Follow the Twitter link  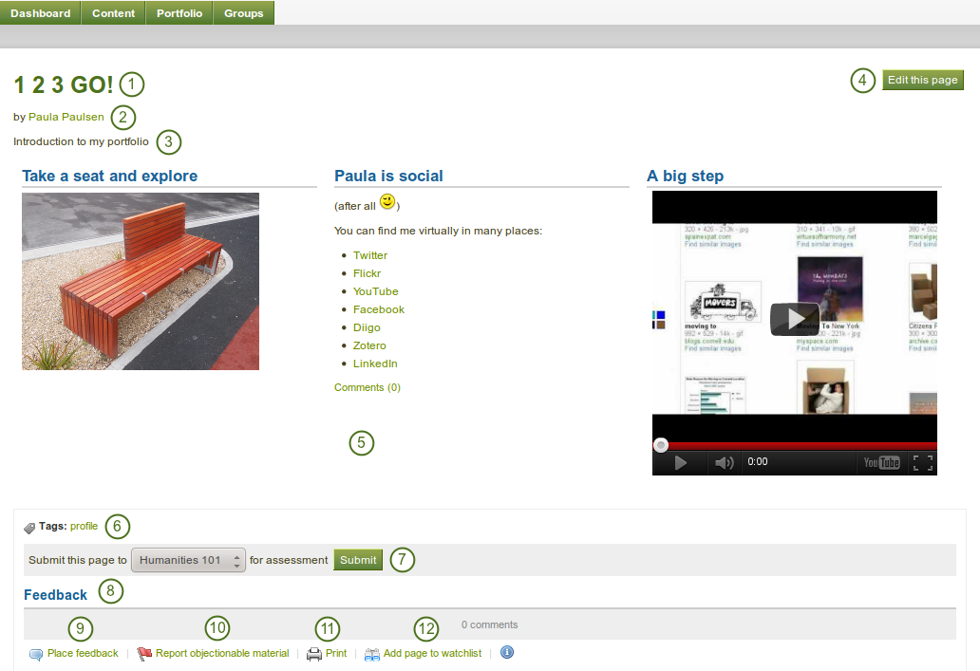click(x=370, y=255)
